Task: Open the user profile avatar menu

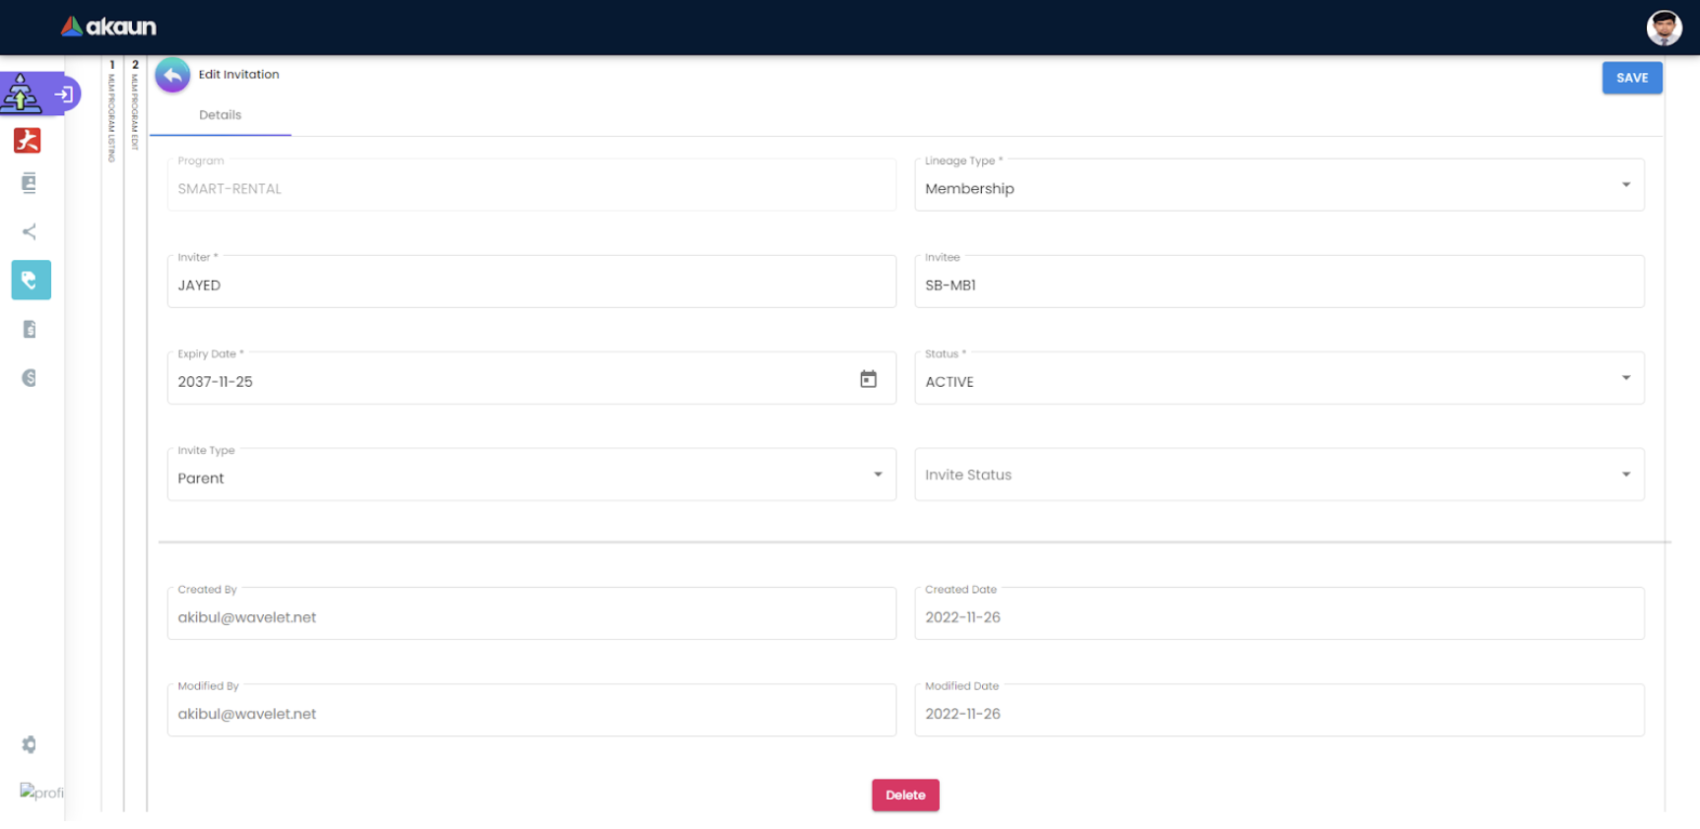Action: click(1664, 28)
